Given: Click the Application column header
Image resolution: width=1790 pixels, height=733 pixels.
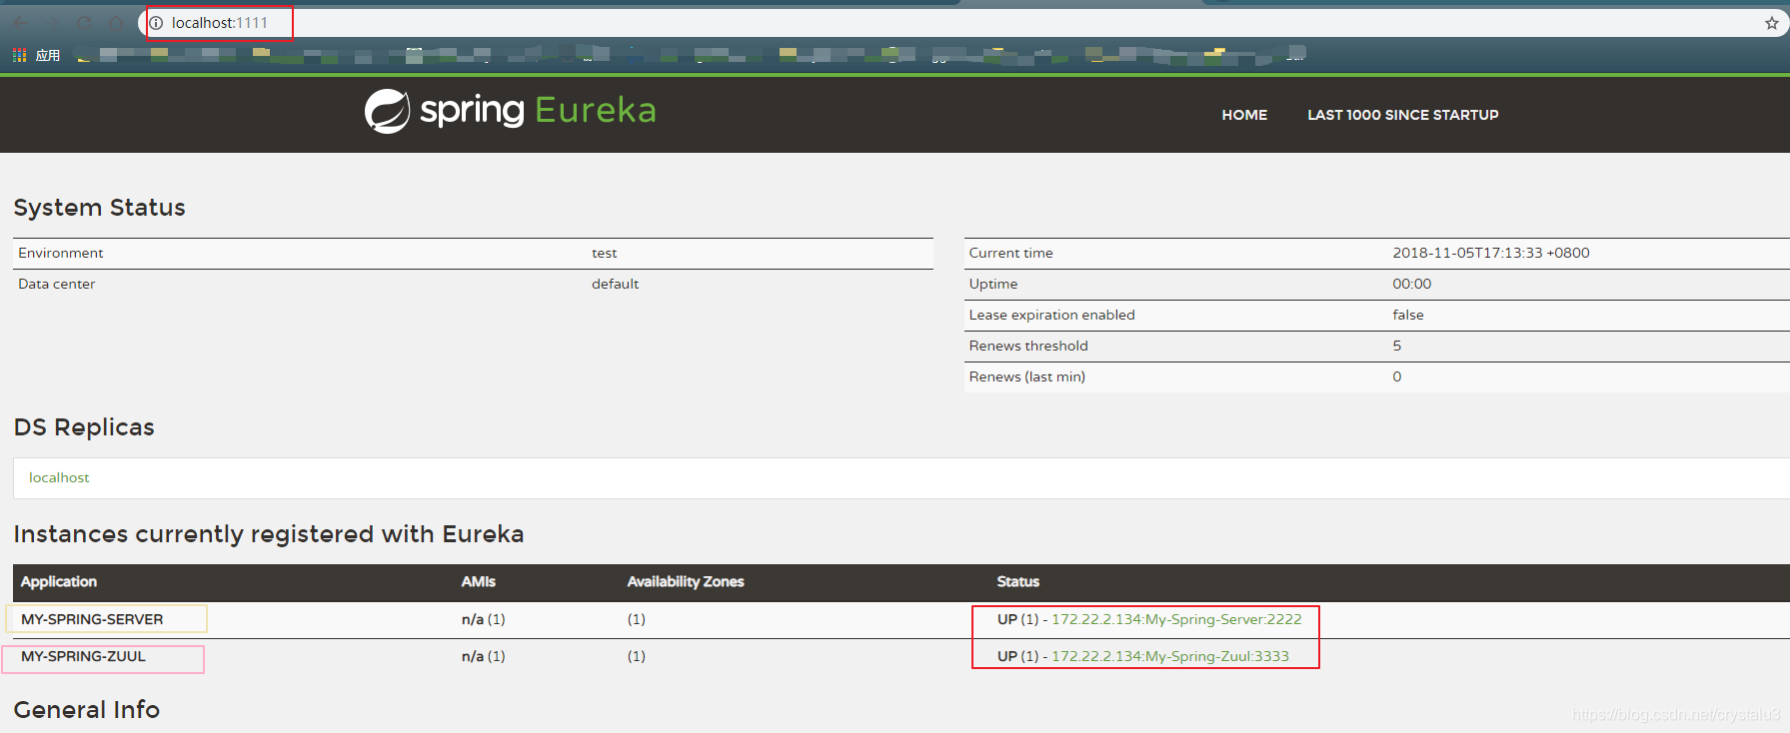Looking at the screenshot, I should 59,581.
